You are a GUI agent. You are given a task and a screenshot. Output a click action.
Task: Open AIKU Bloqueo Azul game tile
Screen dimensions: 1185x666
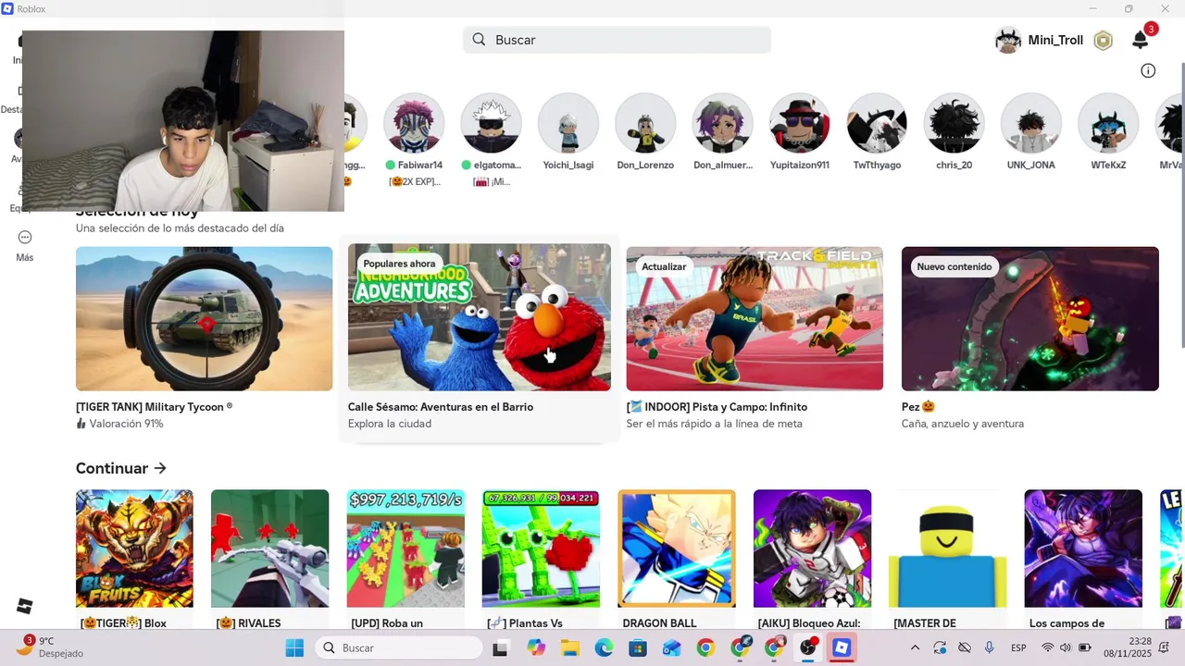[812, 549]
